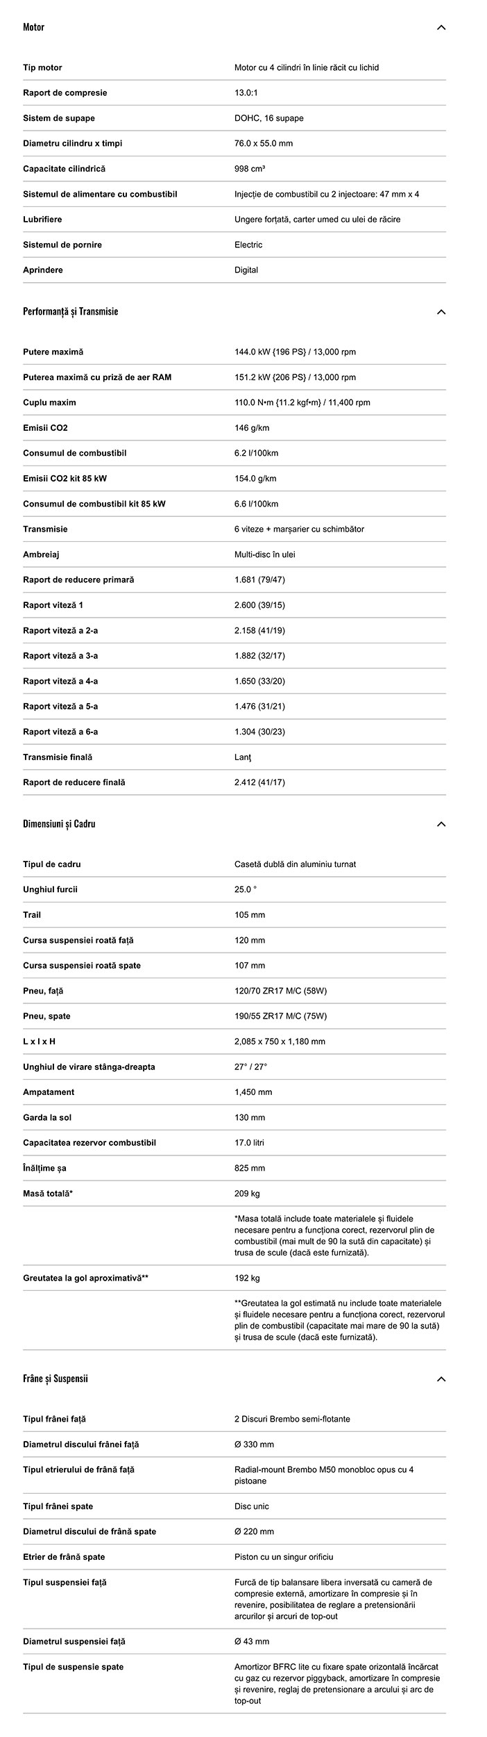Click the Ampatament row label
The width and height of the screenshot is (487, 1737).
point(49,1092)
